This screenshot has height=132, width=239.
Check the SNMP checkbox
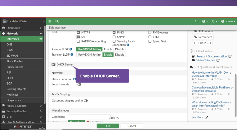pos(114,37)
